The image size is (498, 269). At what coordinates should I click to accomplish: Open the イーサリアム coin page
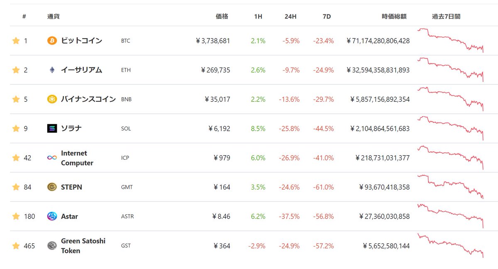pyautogui.click(x=81, y=70)
